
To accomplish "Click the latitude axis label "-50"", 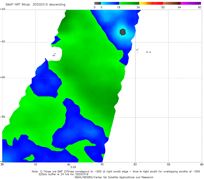I will pyautogui.click(x=2, y=77).
